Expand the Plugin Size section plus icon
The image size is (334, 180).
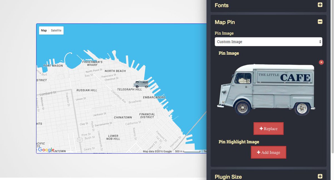(x=320, y=176)
